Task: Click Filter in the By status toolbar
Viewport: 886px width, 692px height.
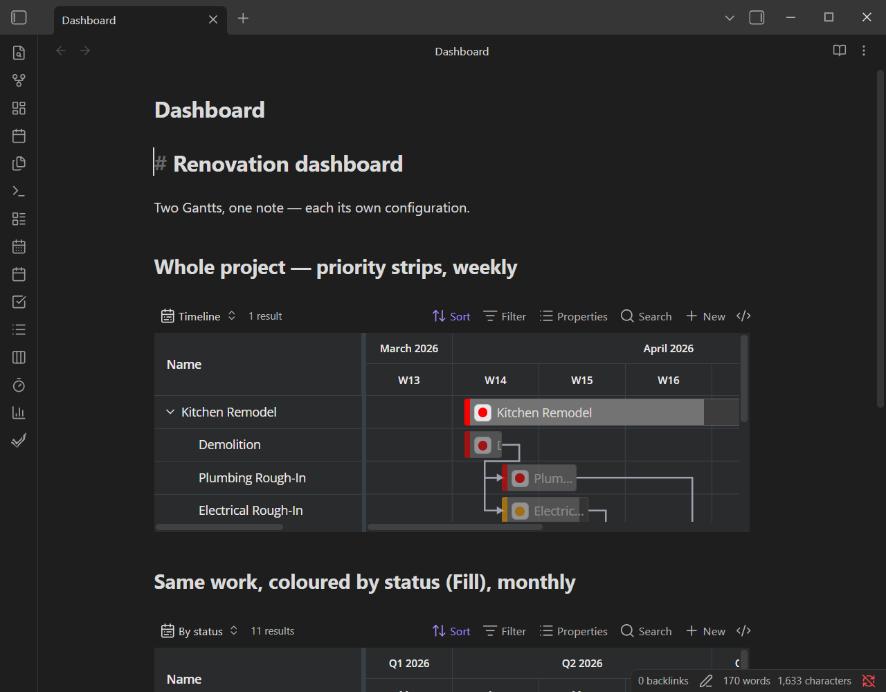Action: (x=505, y=631)
